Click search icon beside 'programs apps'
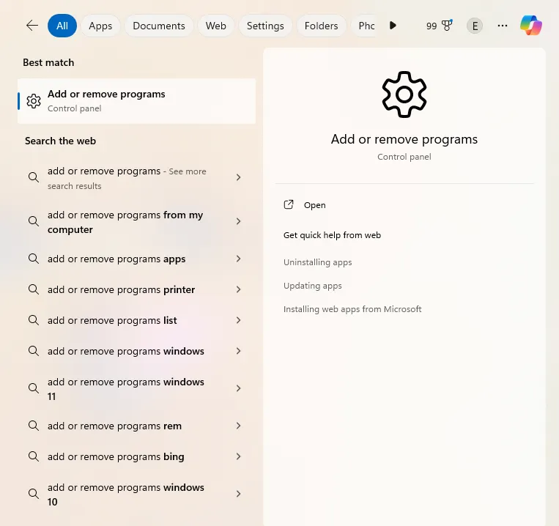The height and width of the screenshot is (526, 559). (34, 259)
